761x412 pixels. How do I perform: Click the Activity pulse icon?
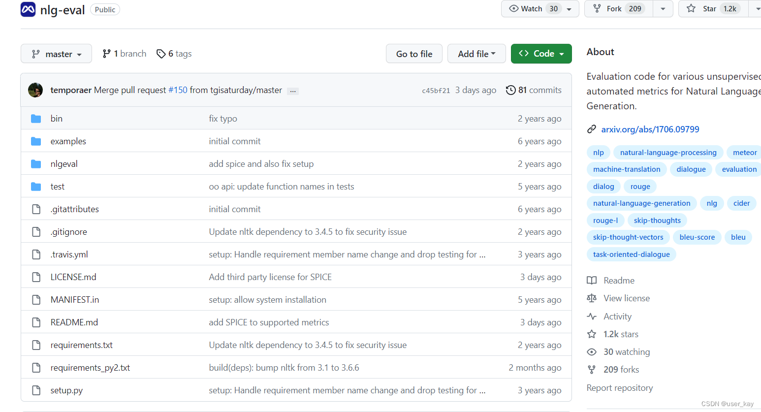[592, 317]
